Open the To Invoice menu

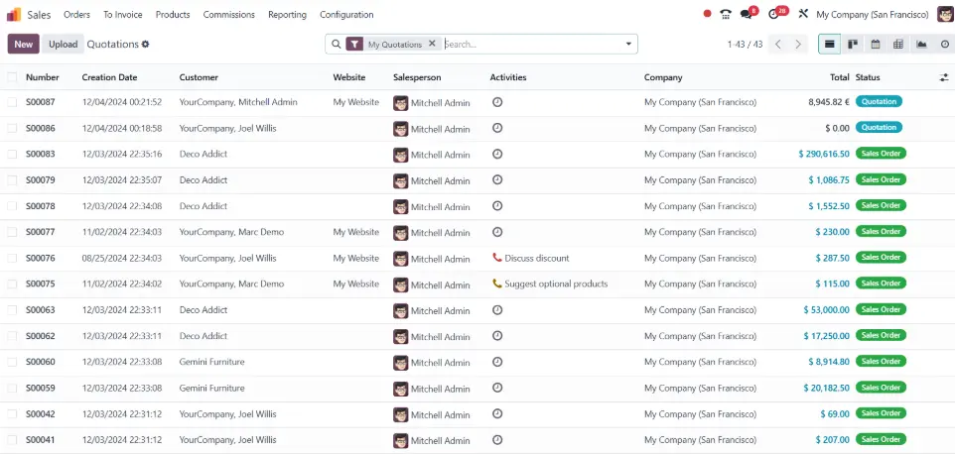tap(122, 15)
